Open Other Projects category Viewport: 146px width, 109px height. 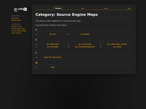[x=16, y=33]
